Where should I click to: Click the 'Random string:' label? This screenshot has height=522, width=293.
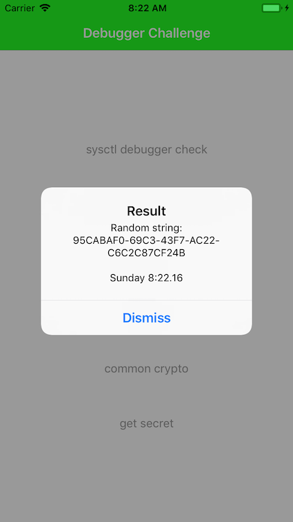tap(146, 228)
